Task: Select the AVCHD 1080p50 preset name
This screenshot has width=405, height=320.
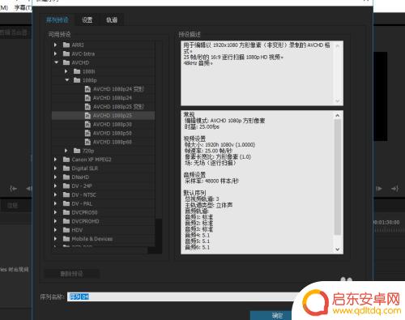Action: (113, 133)
